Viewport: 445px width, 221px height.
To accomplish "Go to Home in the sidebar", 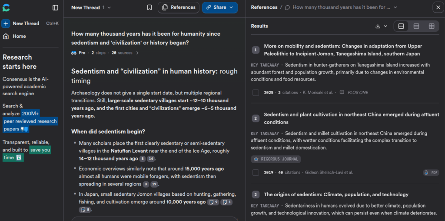I will (x=19, y=36).
